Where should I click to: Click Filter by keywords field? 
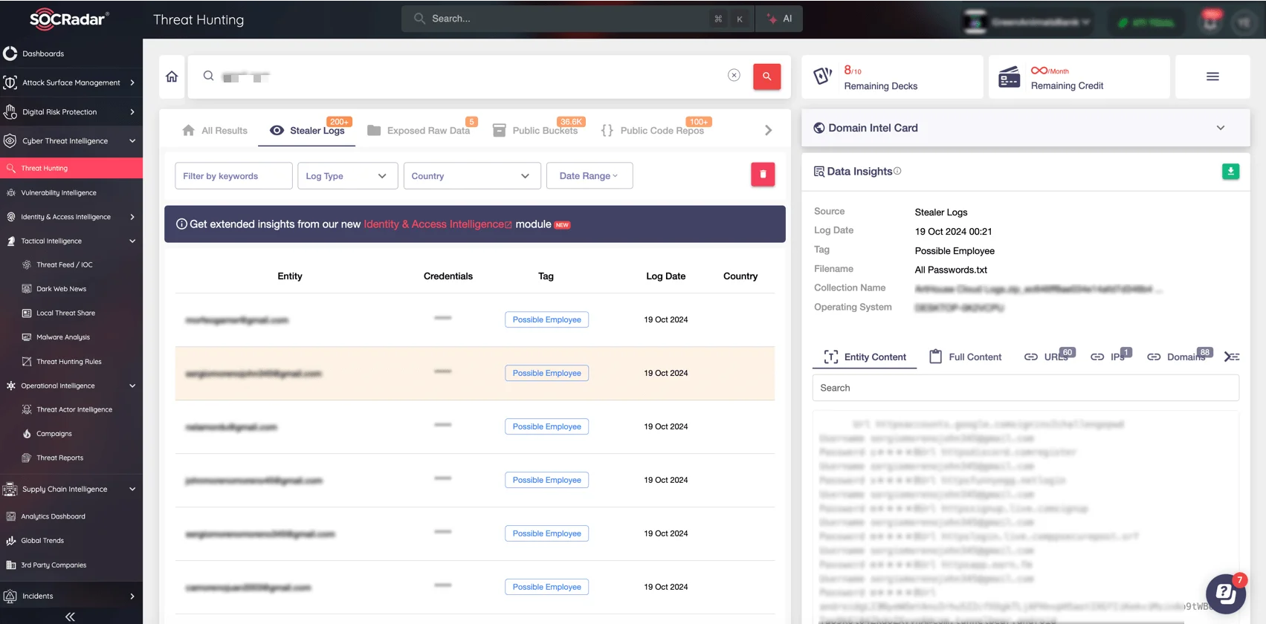click(233, 176)
